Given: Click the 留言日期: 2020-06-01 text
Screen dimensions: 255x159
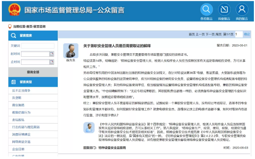Looking at the screenshot, I should coord(232,45).
